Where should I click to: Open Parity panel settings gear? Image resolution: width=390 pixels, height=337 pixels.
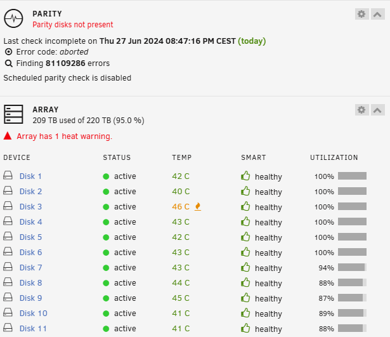click(361, 14)
